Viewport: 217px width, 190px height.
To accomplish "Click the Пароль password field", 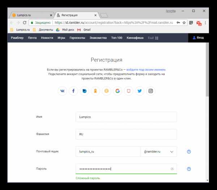I will [x=126, y=169].
